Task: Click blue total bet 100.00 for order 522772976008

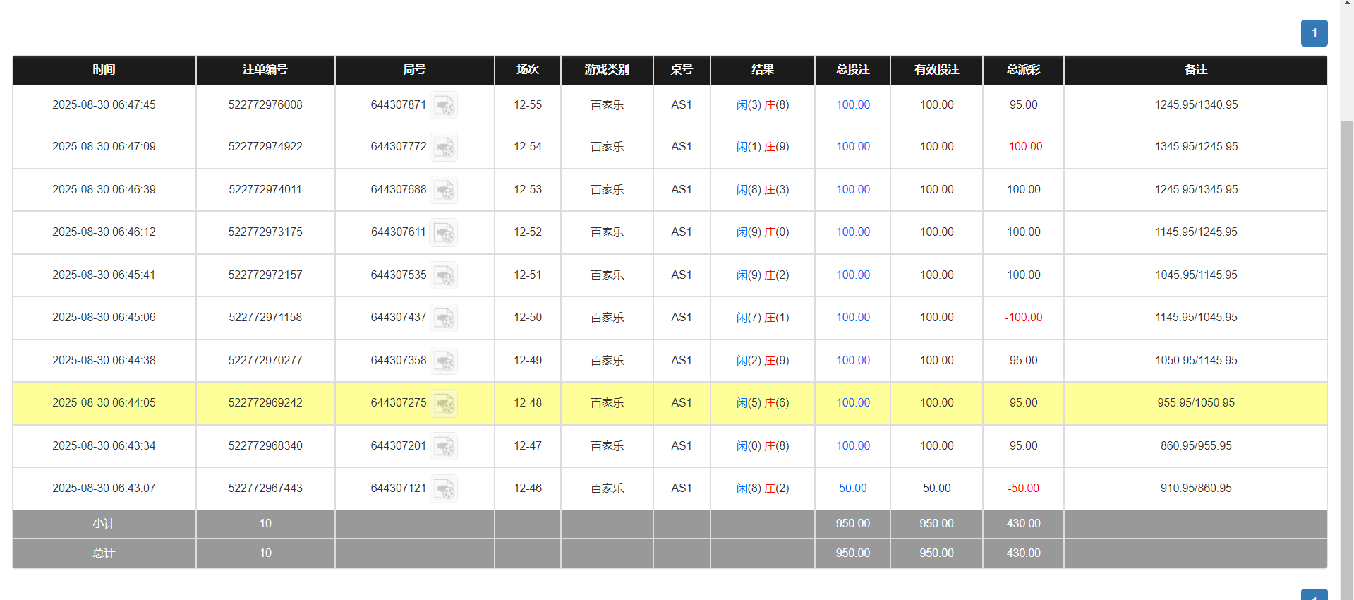Action: coord(852,105)
